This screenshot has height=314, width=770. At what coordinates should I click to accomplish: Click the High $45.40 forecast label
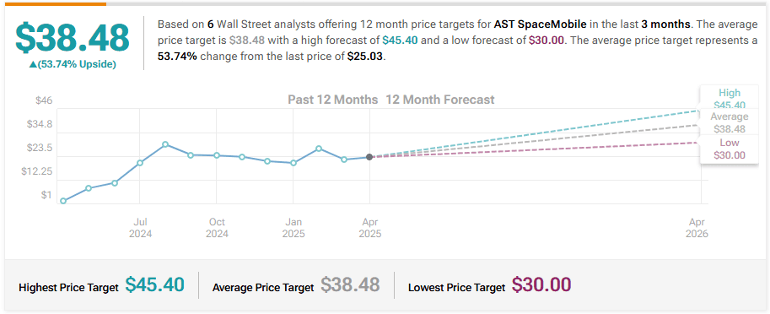(x=730, y=98)
